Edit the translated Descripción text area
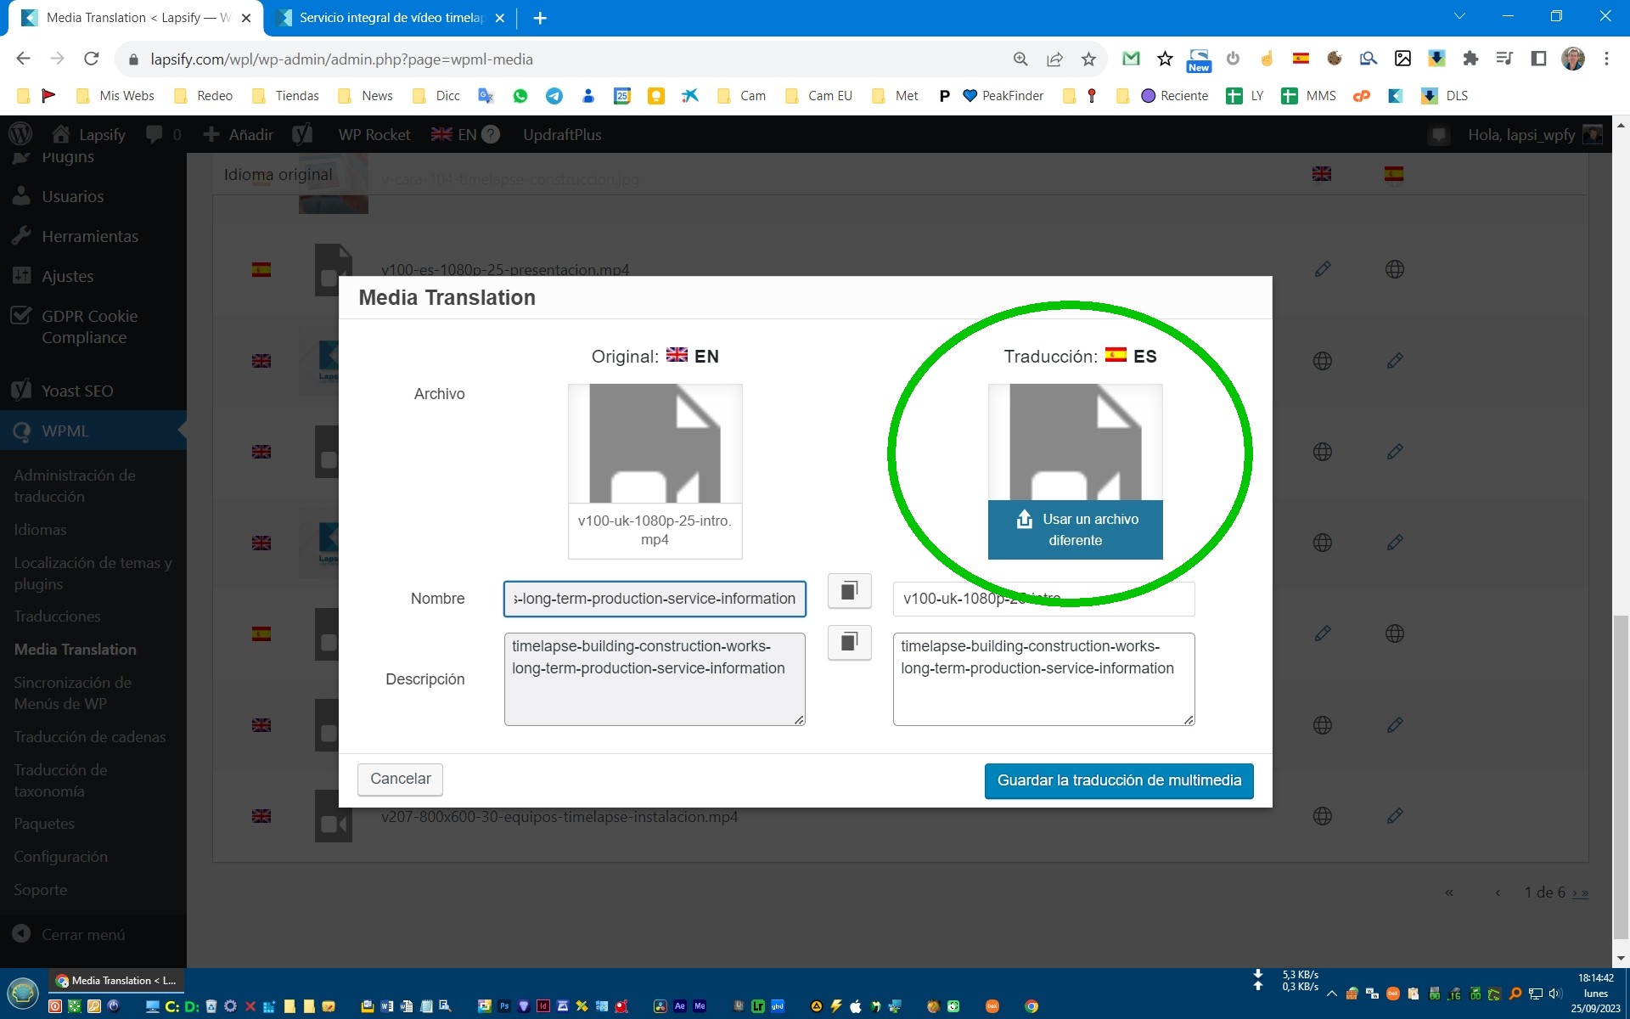 [x=1043, y=679]
